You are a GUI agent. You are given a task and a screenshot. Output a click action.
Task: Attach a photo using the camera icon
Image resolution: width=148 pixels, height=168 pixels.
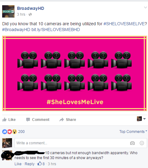132,143
